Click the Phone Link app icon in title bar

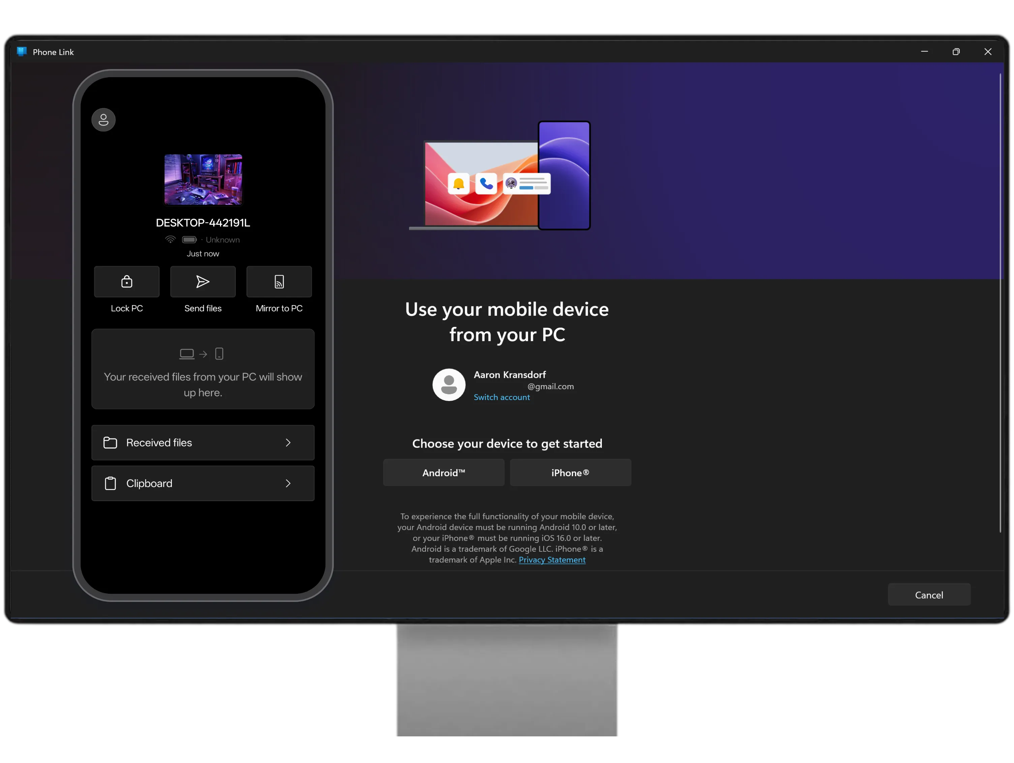[x=22, y=51]
